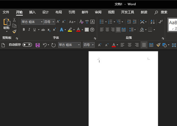Center text in ribbon paragraph group
This screenshot has height=126, width=177.
pos(107,30)
